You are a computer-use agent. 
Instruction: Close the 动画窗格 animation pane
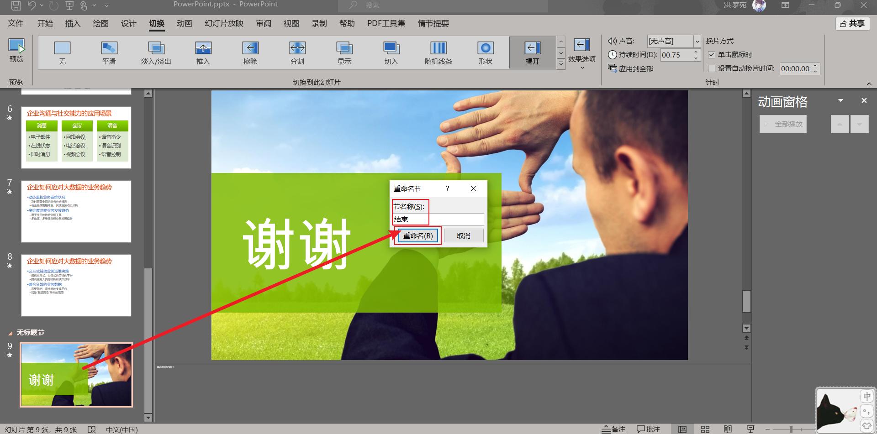point(864,100)
